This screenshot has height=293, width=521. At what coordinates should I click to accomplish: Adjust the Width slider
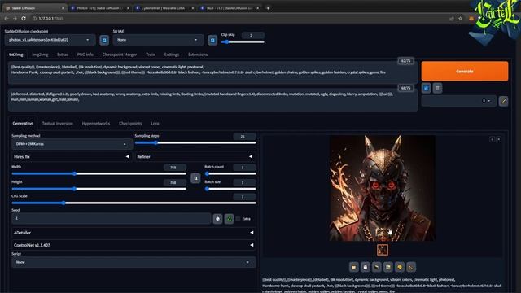[x=99, y=173]
